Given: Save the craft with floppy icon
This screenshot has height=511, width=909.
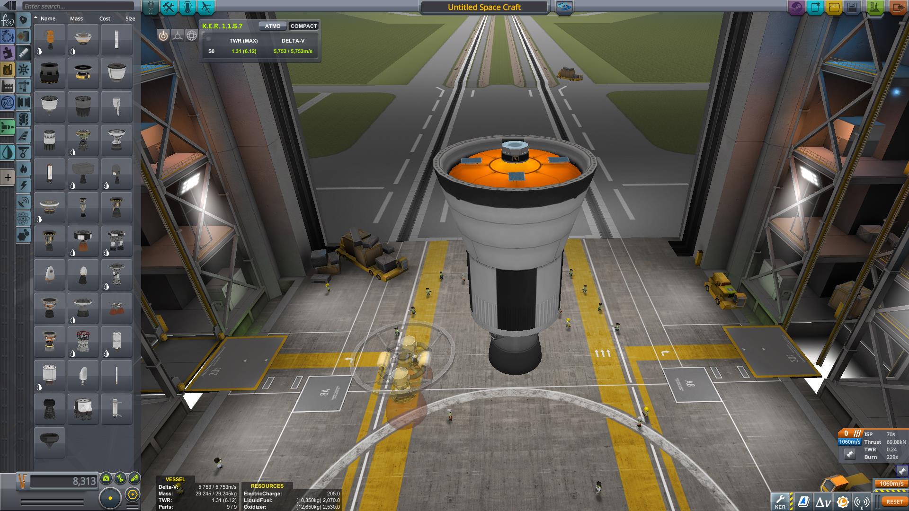Looking at the screenshot, I should pos(853,8).
